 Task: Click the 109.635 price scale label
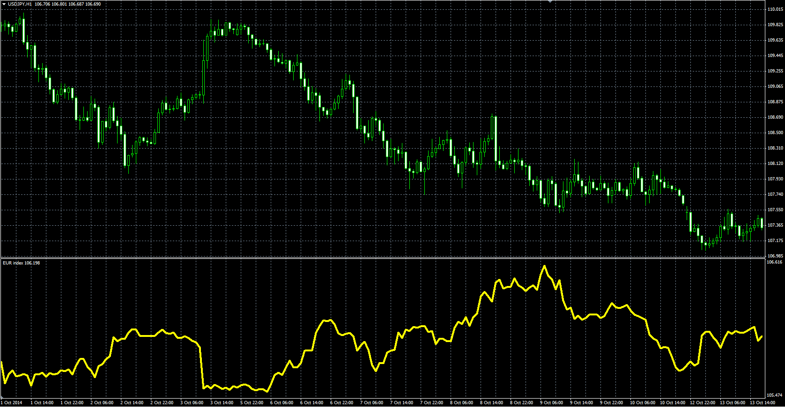point(775,40)
